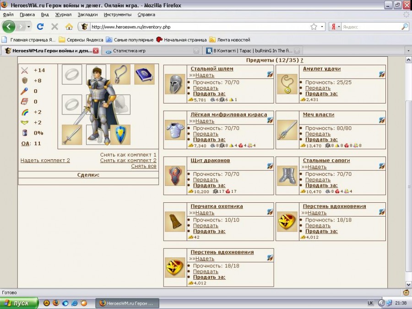This screenshot has height=309, width=412.
Task: Click the hero character portrait image
Action: pyautogui.click(x=100, y=105)
